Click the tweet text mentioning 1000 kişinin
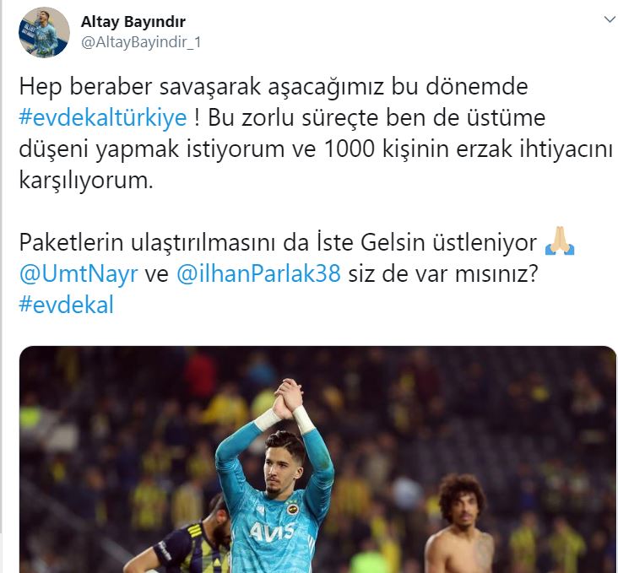The width and height of the screenshot is (618, 573). point(315,149)
